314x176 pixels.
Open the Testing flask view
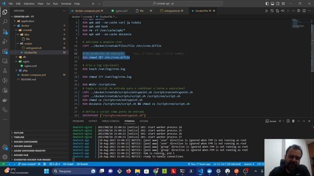click(5, 71)
